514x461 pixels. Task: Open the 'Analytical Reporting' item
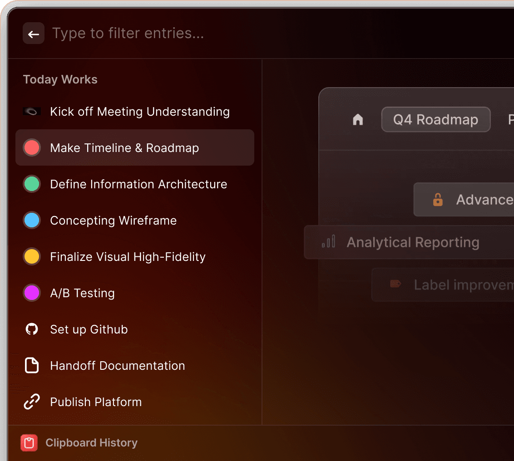(409, 242)
